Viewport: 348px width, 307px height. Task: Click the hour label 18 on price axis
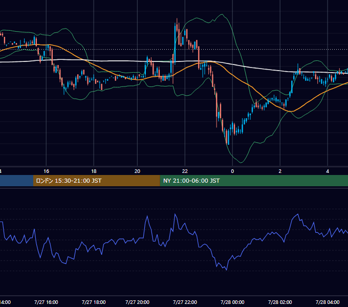tap(94, 171)
